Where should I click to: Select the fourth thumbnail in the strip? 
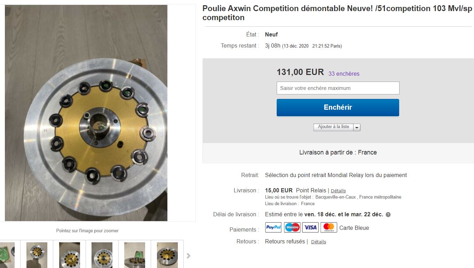click(x=102, y=255)
